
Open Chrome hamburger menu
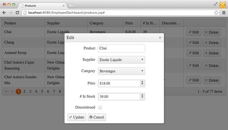224,13
